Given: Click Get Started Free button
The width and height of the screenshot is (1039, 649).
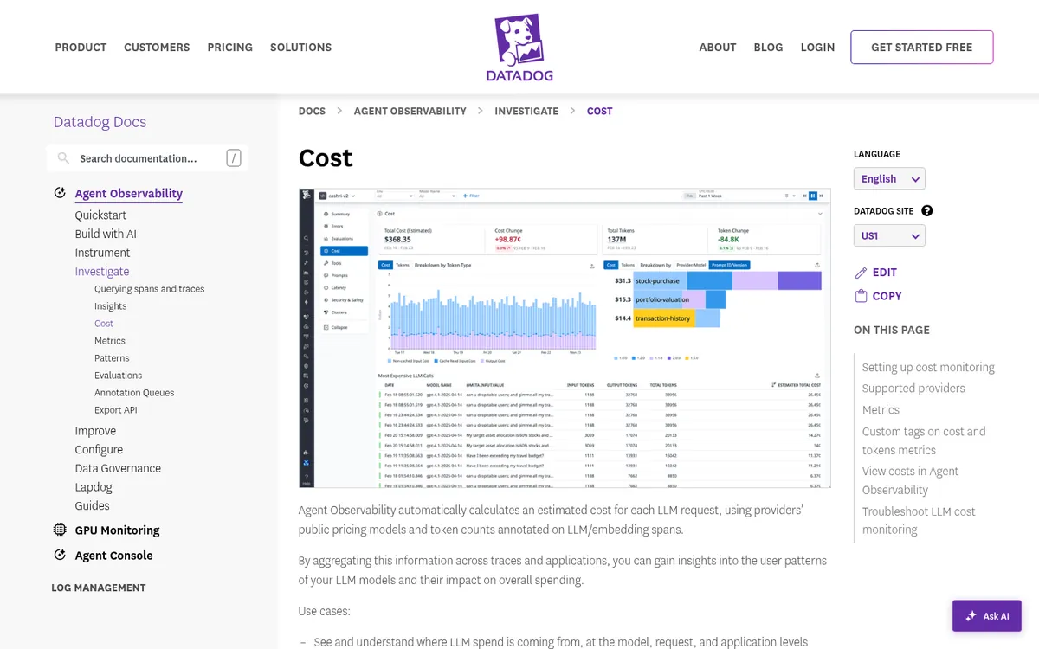Looking at the screenshot, I should point(921,48).
